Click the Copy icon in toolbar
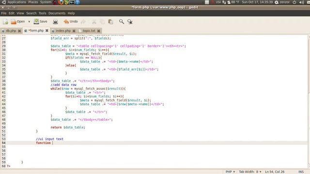Image resolution: width=310 pixels, height=174 pixels. pos(102,22)
